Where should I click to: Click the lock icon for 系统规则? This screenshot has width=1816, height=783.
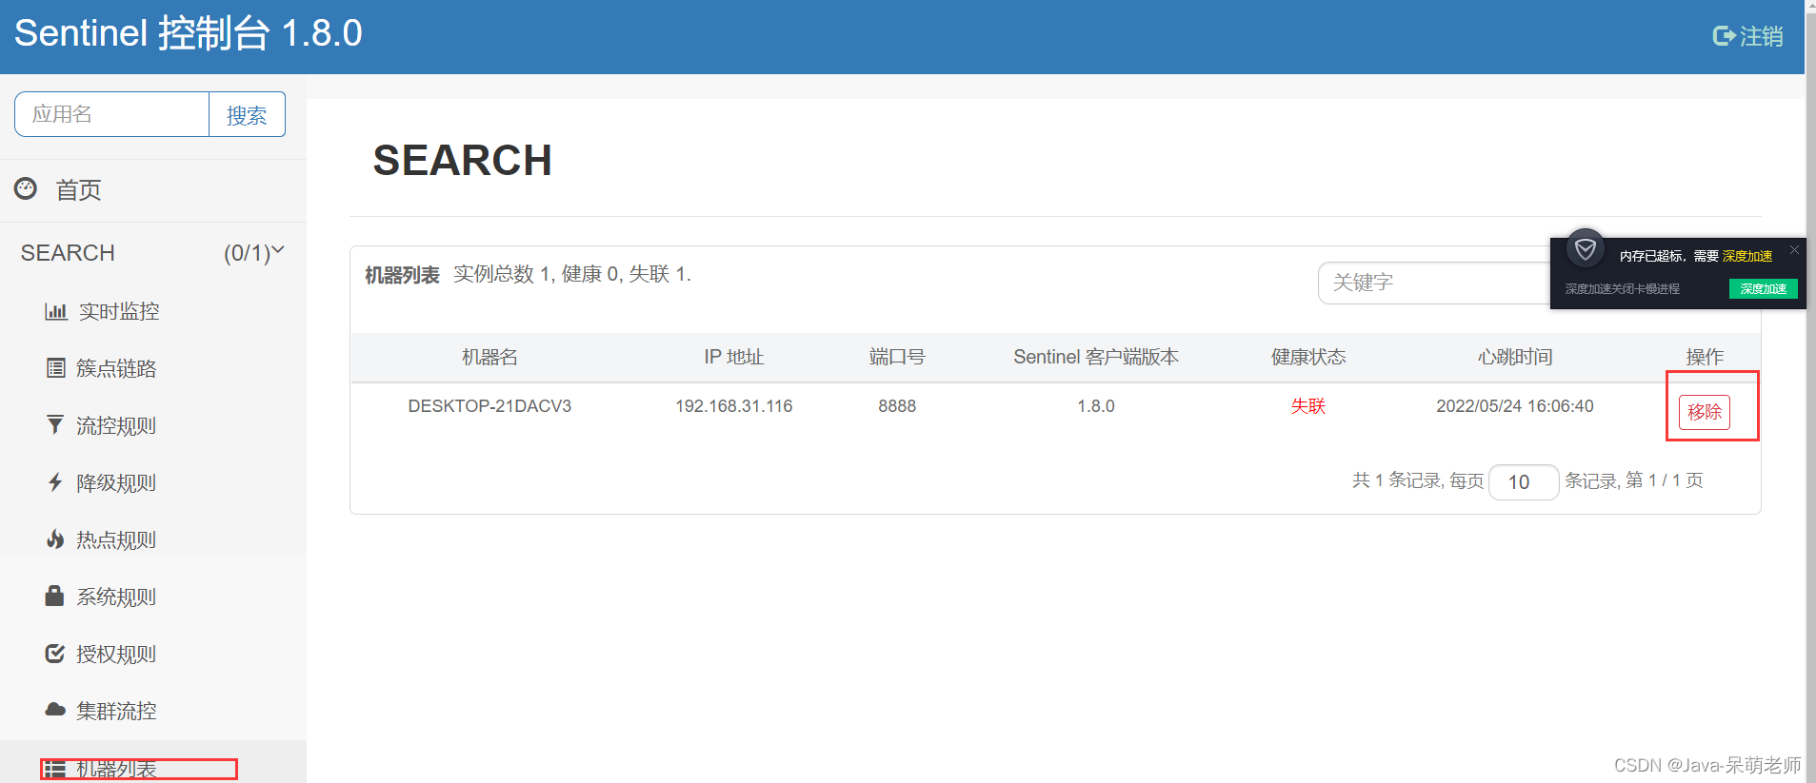coord(54,596)
